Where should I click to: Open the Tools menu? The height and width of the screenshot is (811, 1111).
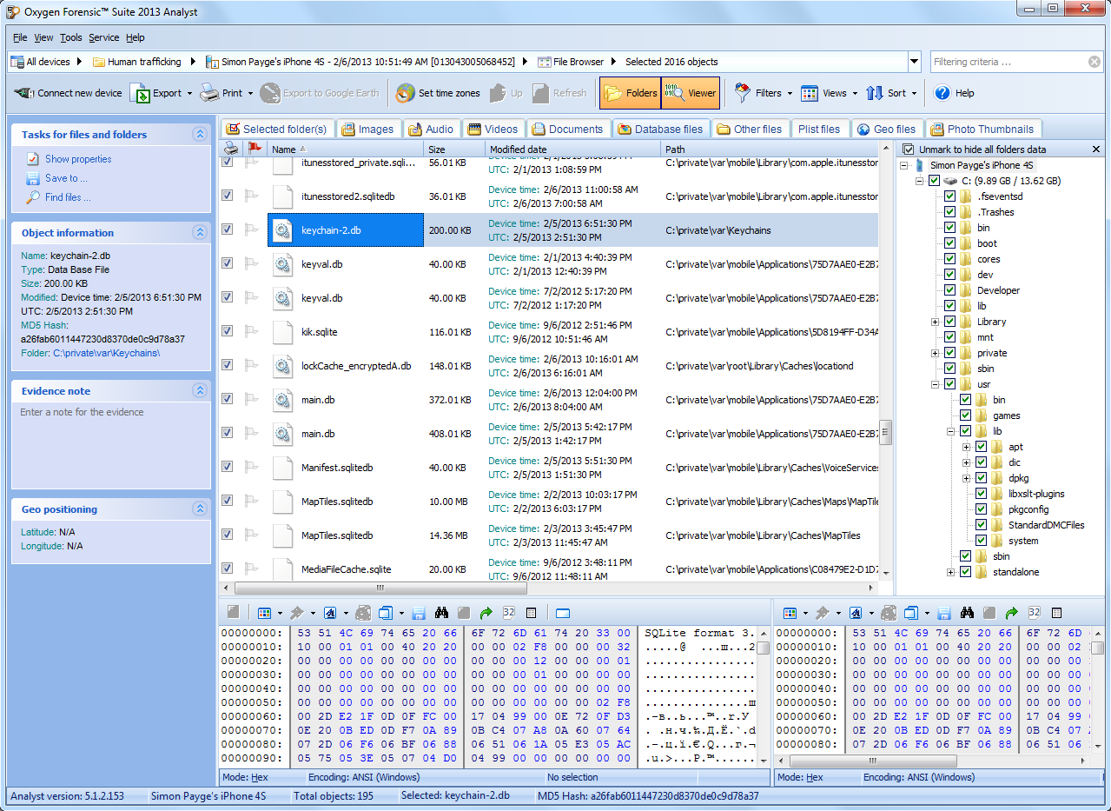click(71, 37)
